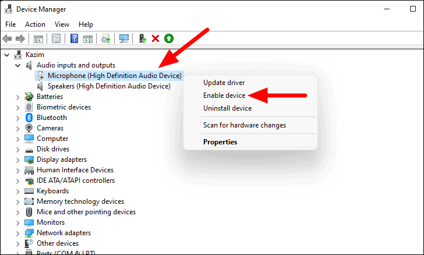The width and height of the screenshot is (424, 255).
Task: Select Speakers (High Definition Audio Device) row
Action: click(x=109, y=86)
